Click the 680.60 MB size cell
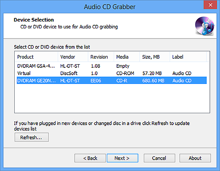 [153, 81]
